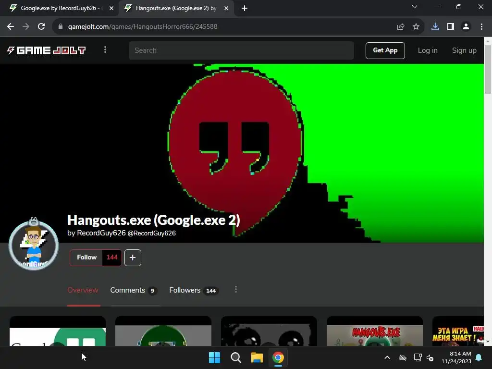Viewport: 492px width, 369px height.
Task: Click the muted volume tray icon
Action: pyautogui.click(x=430, y=357)
